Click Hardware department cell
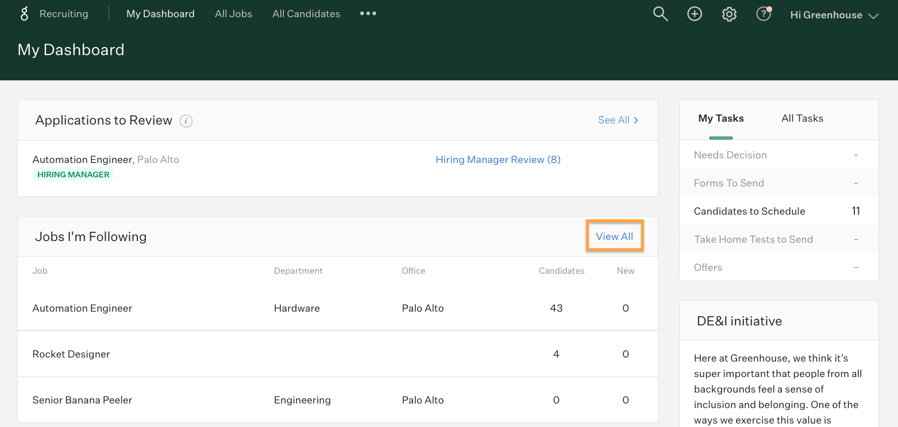This screenshot has height=427, width=898. click(x=296, y=308)
